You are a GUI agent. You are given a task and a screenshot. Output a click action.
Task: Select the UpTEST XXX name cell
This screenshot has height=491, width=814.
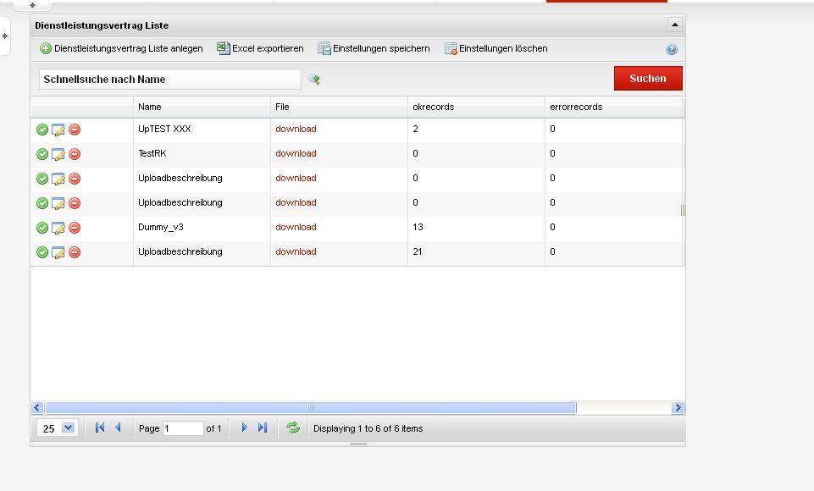pyautogui.click(x=202, y=129)
